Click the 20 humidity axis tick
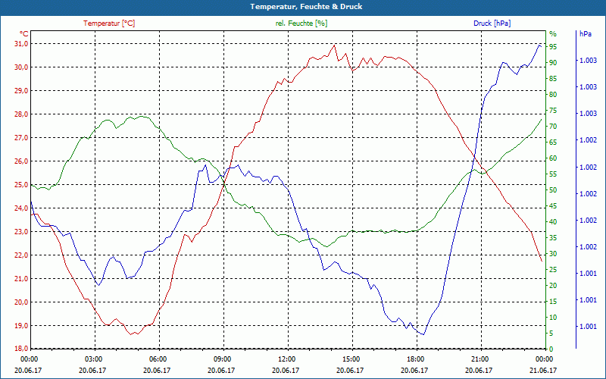 click(x=553, y=286)
